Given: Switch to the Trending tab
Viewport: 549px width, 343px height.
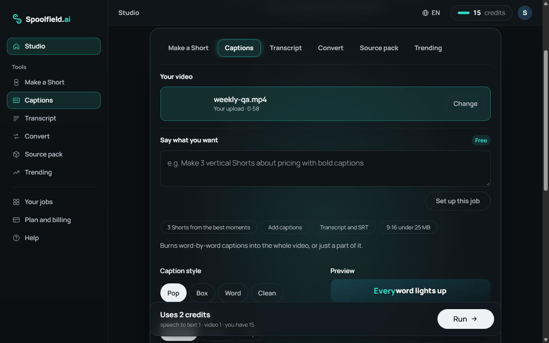Looking at the screenshot, I should pyautogui.click(x=428, y=48).
